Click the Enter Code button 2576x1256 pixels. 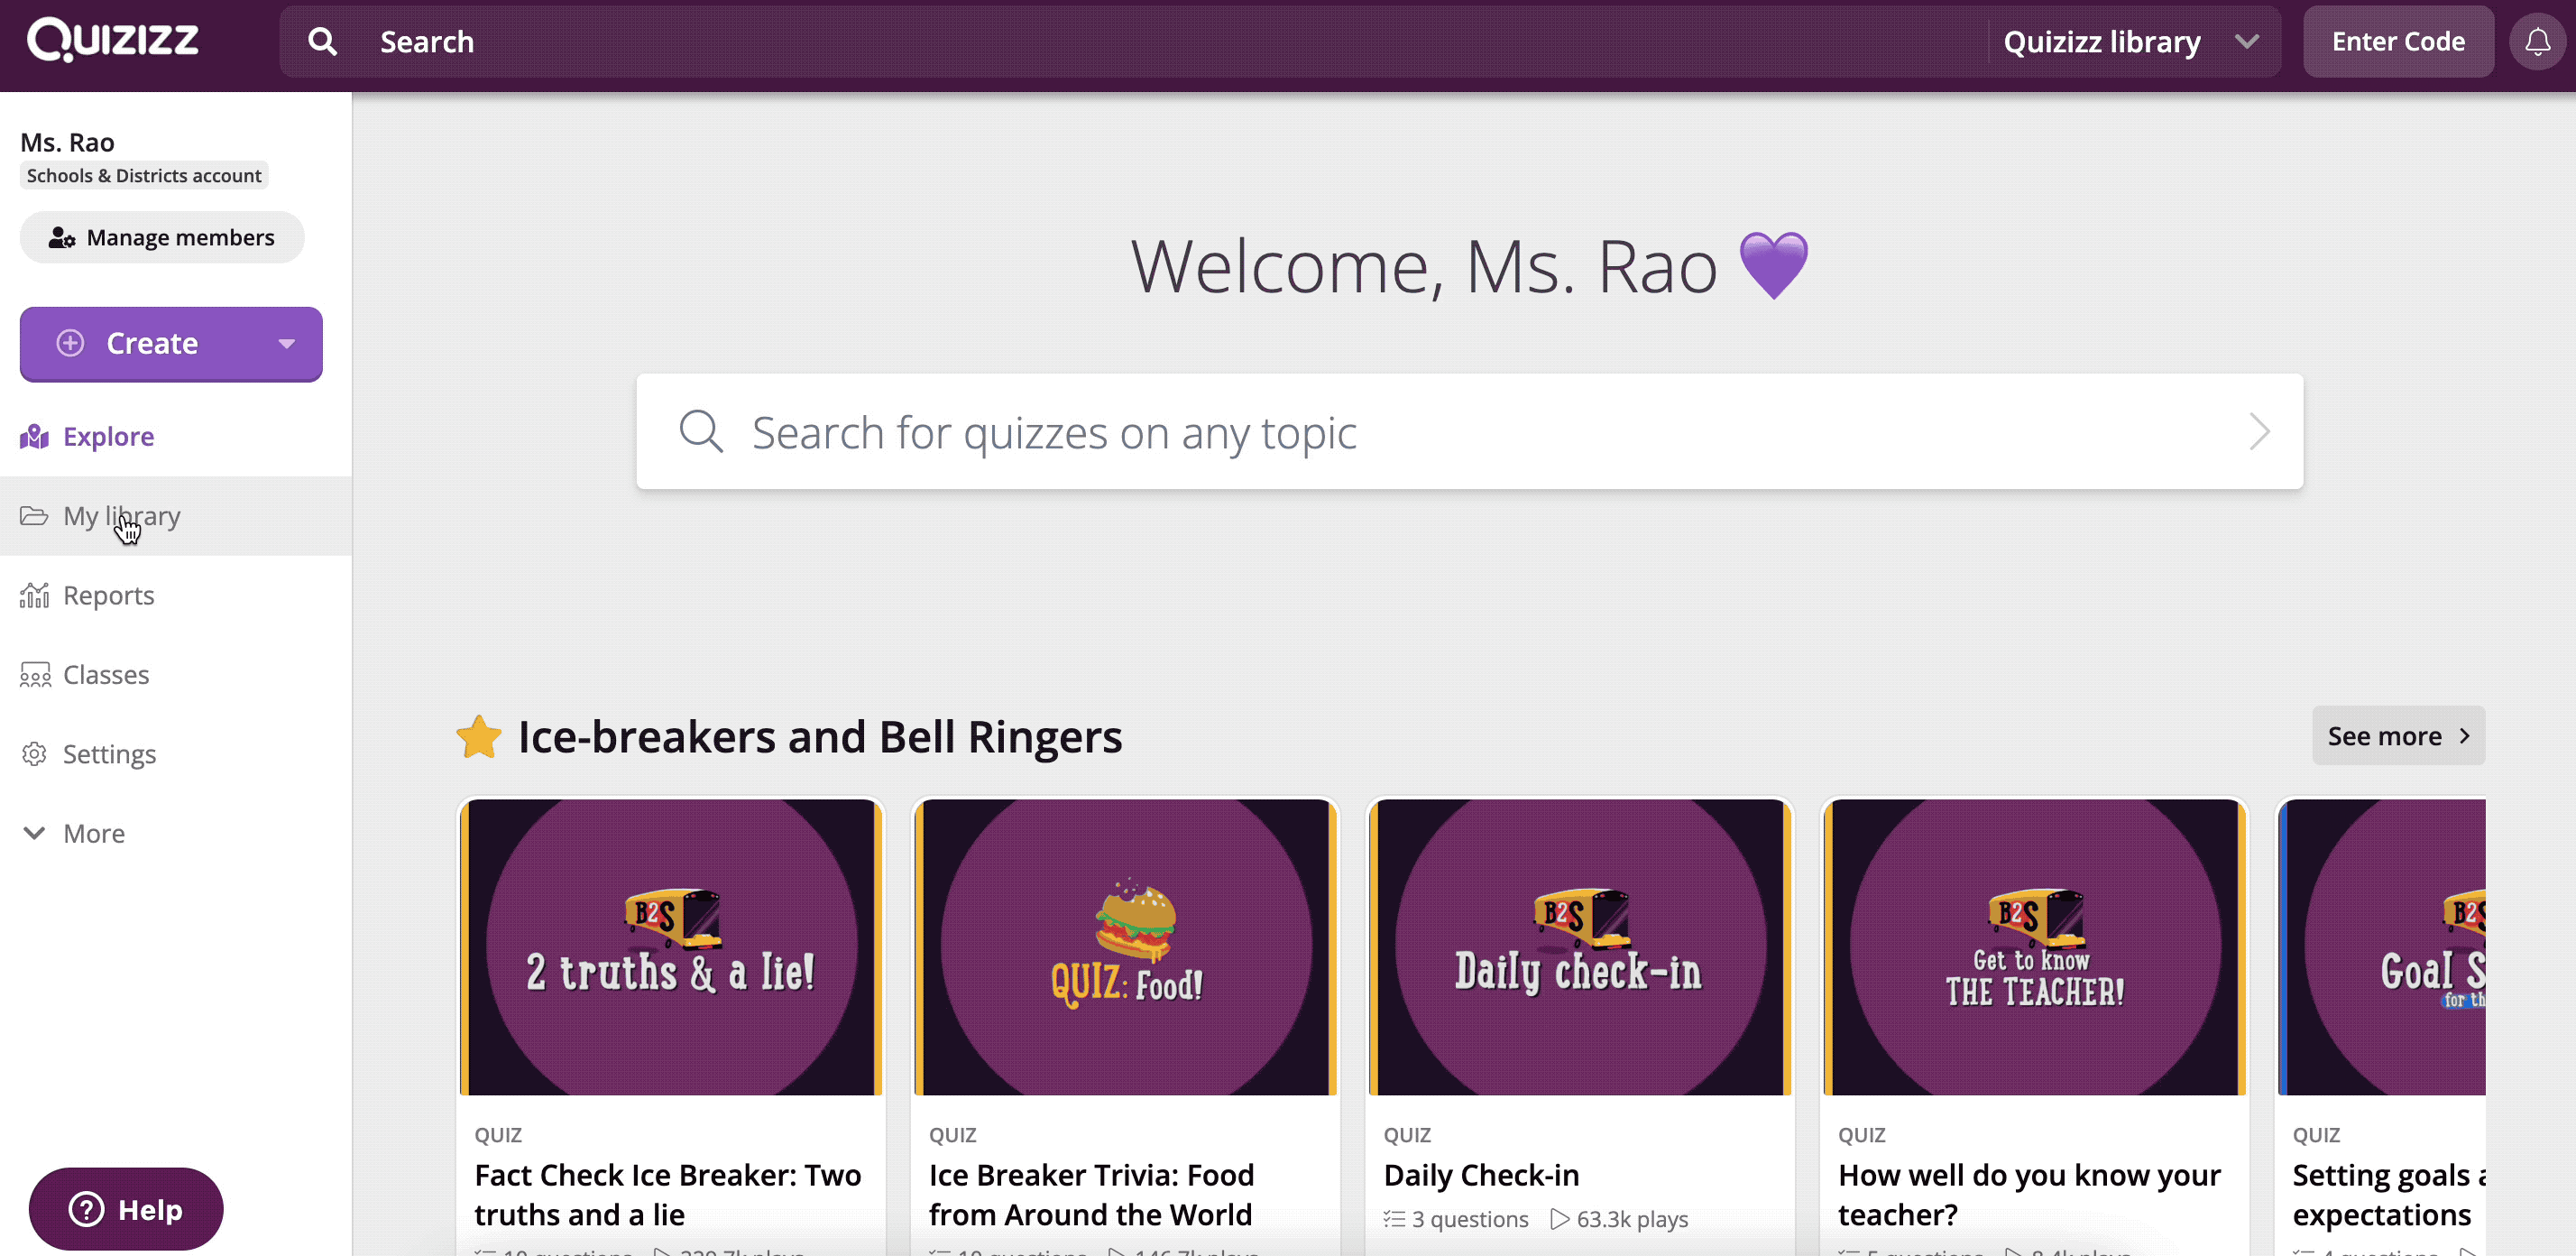[x=2397, y=42]
